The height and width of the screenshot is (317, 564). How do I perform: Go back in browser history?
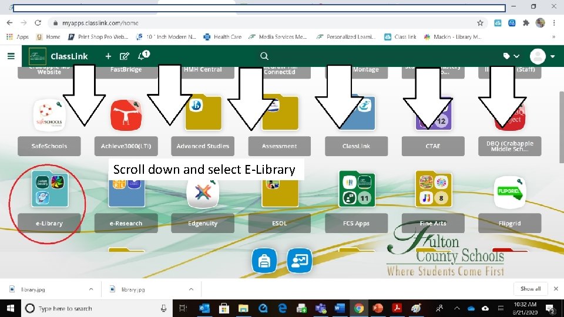pos(10,23)
